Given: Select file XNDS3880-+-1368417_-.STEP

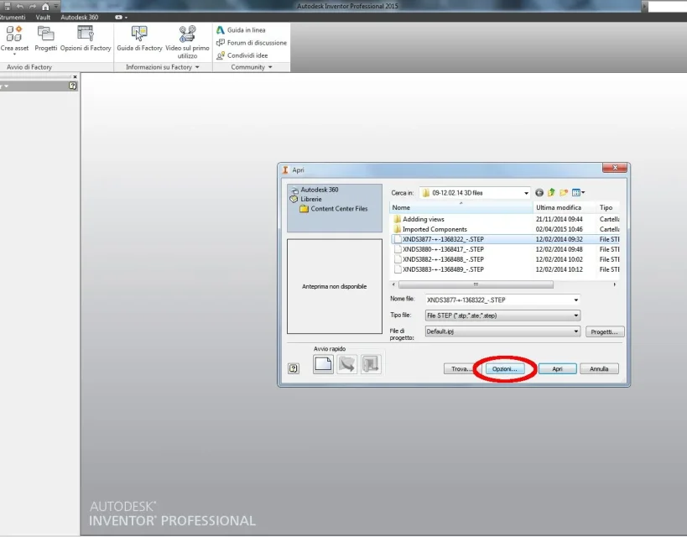Looking at the screenshot, I should [x=443, y=249].
